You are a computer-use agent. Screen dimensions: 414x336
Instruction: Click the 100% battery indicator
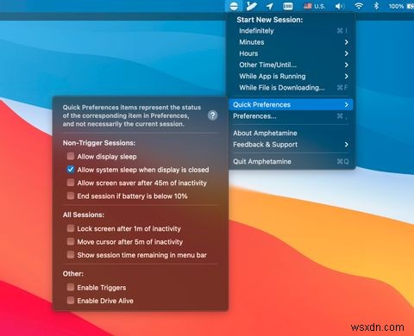(x=401, y=6)
